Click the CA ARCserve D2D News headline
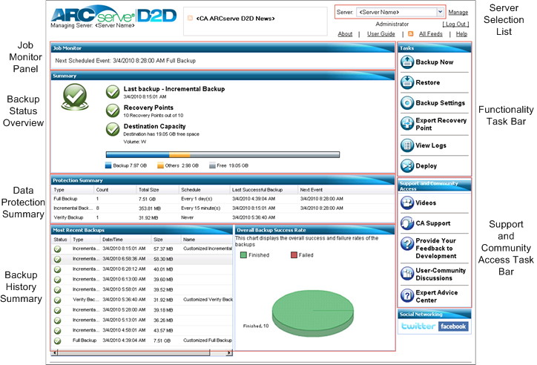 pyautogui.click(x=235, y=19)
